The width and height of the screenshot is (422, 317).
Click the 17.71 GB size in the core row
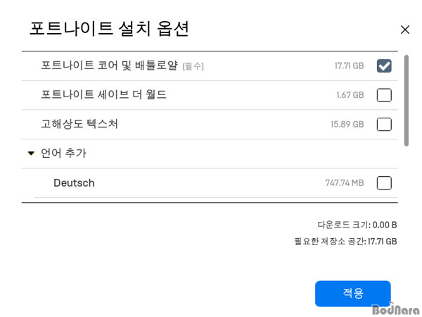(349, 66)
